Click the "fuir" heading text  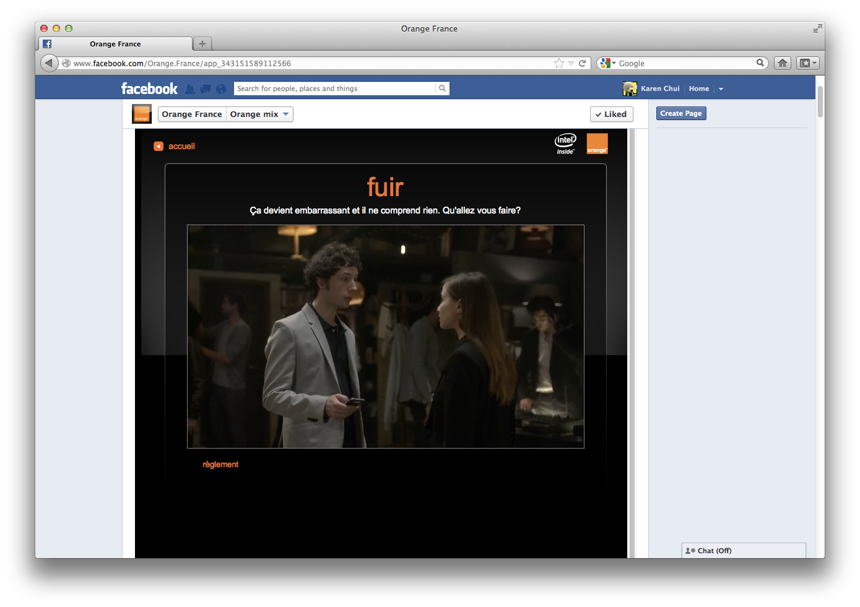[385, 187]
